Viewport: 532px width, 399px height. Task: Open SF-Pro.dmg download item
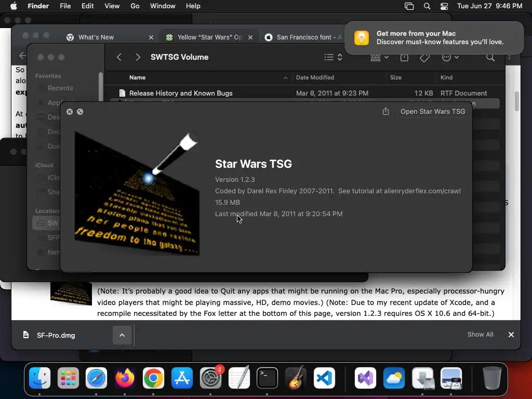click(x=56, y=335)
